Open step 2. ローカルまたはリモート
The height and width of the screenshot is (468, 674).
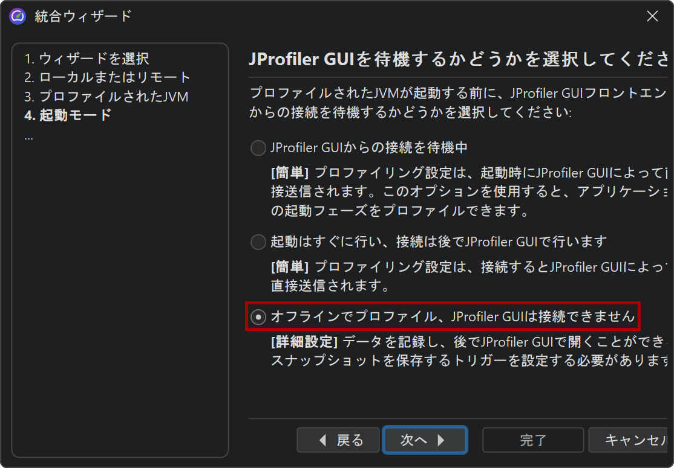[108, 77]
